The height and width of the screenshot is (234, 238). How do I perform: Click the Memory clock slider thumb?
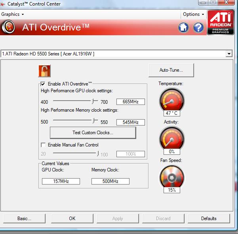pyautogui.click(x=94, y=121)
